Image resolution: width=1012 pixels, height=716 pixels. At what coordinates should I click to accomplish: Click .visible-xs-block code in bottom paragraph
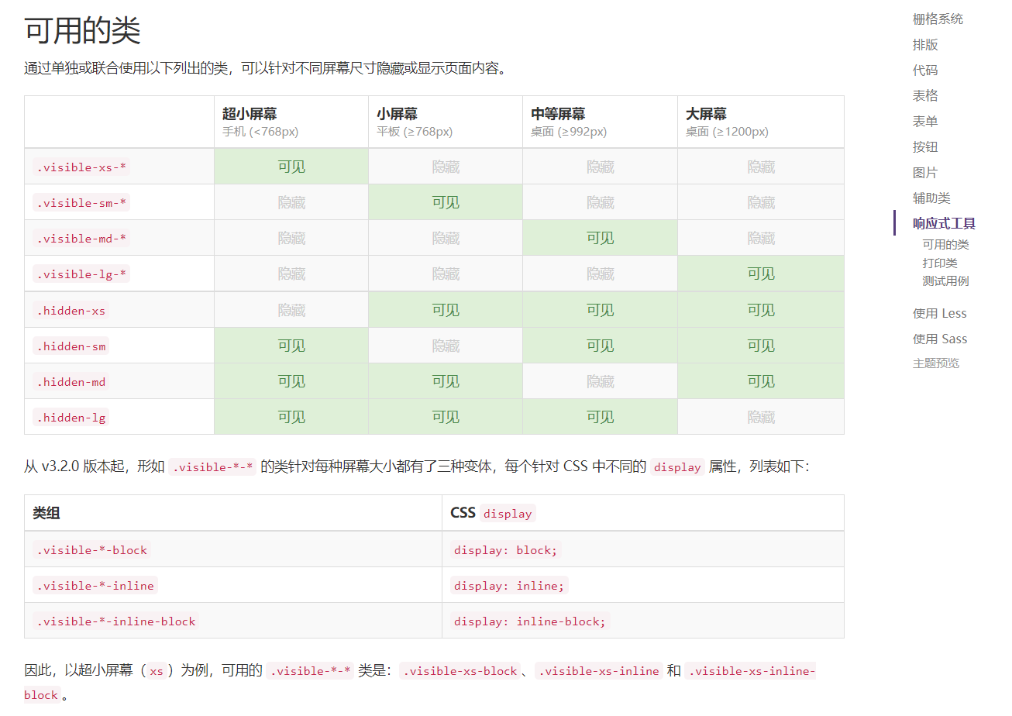[460, 671]
